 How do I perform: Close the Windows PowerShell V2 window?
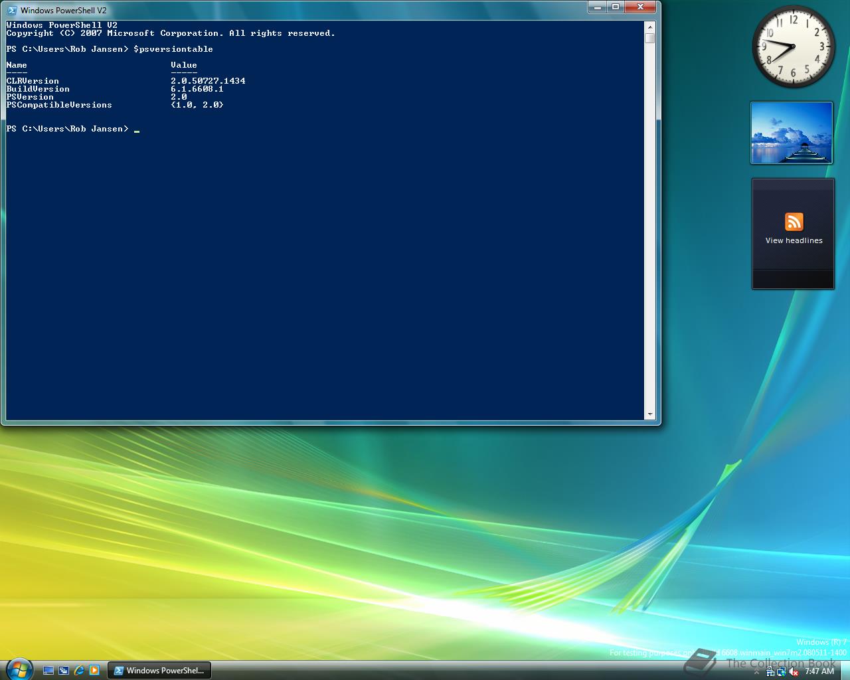click(640, 7)
